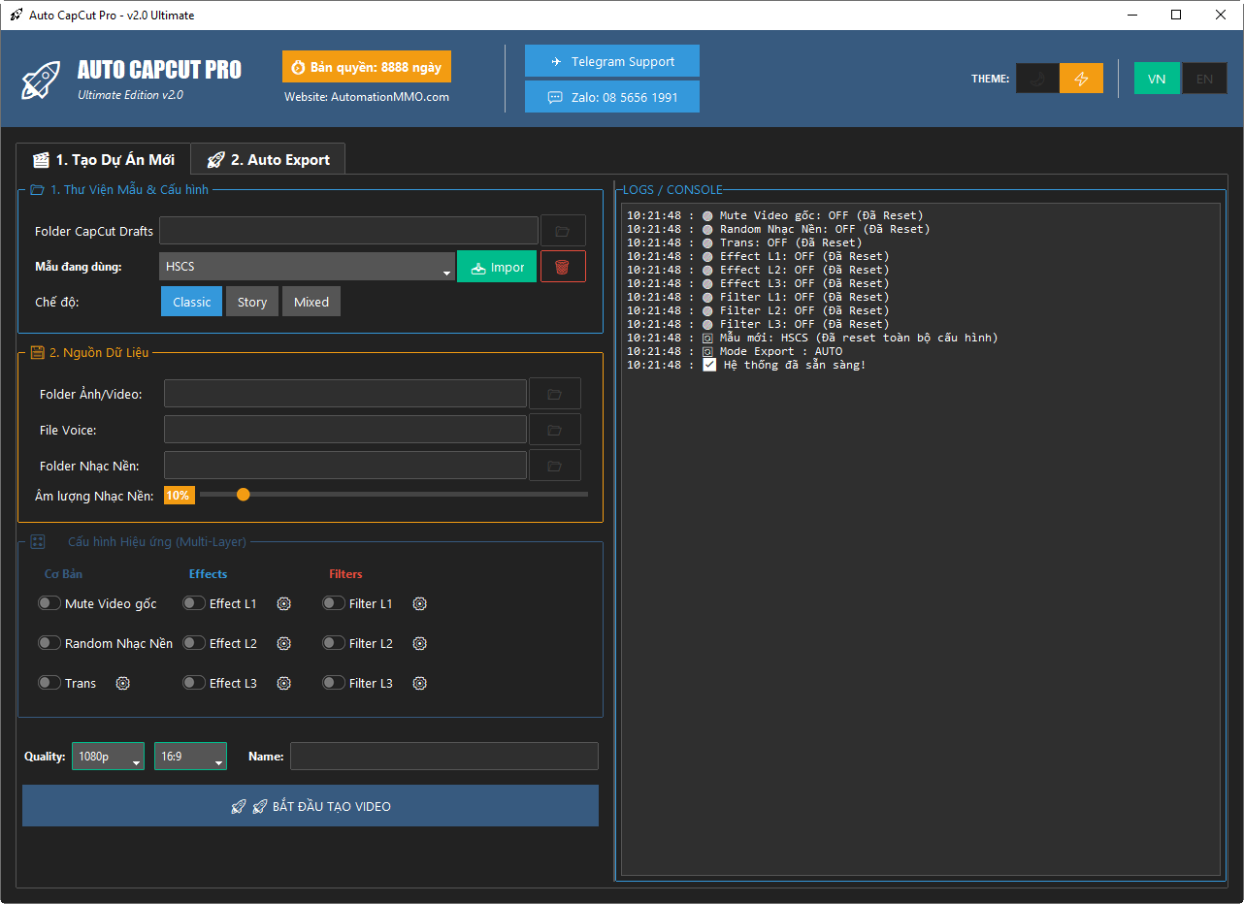Click the Import template button
This screenshot has height=904, width=1244.
pyautogui.click(x=497, y=267)
